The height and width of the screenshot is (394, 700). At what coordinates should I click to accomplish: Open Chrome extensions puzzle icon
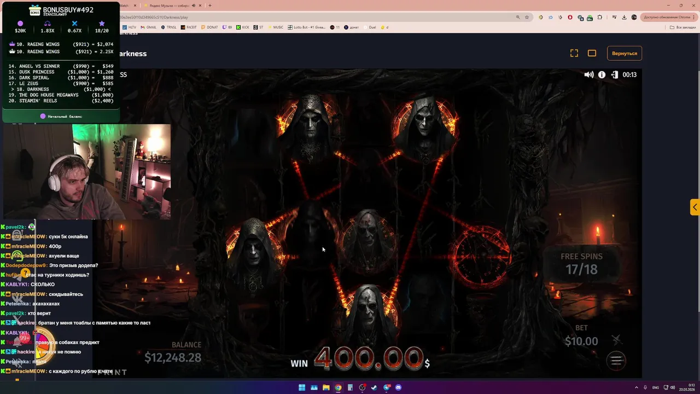click(600, 17)
